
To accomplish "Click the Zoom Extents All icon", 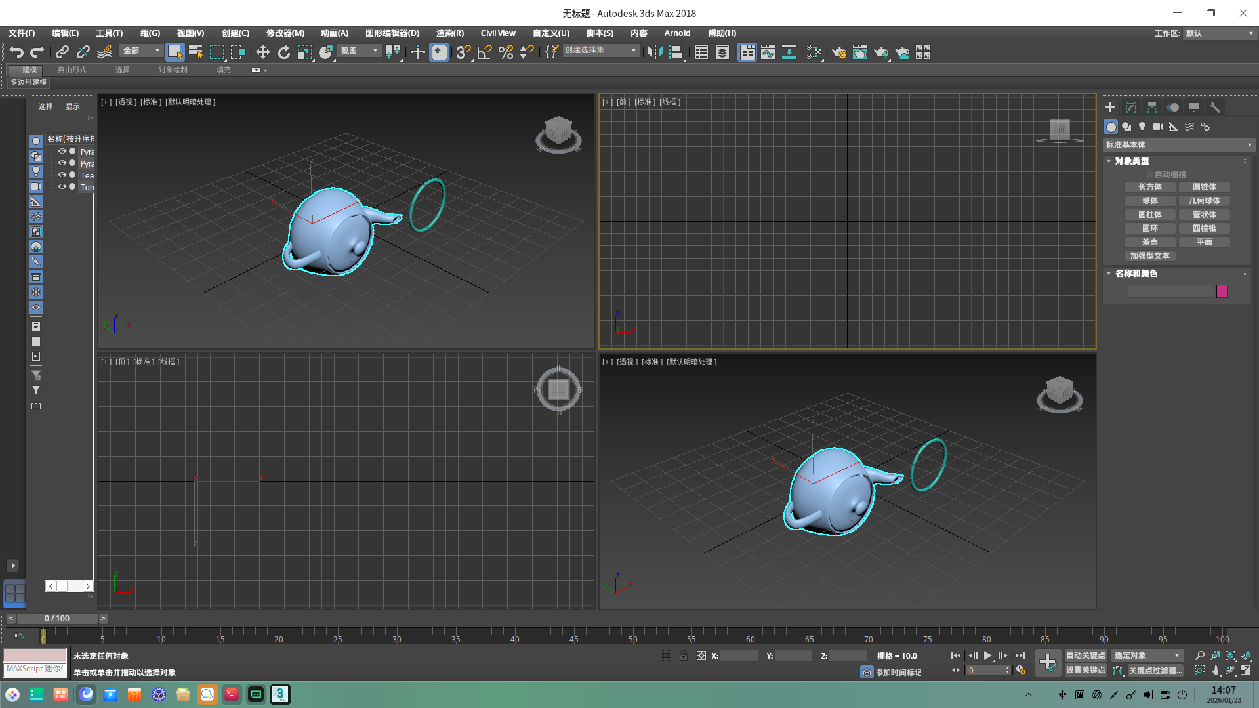I will [1246, 656].
